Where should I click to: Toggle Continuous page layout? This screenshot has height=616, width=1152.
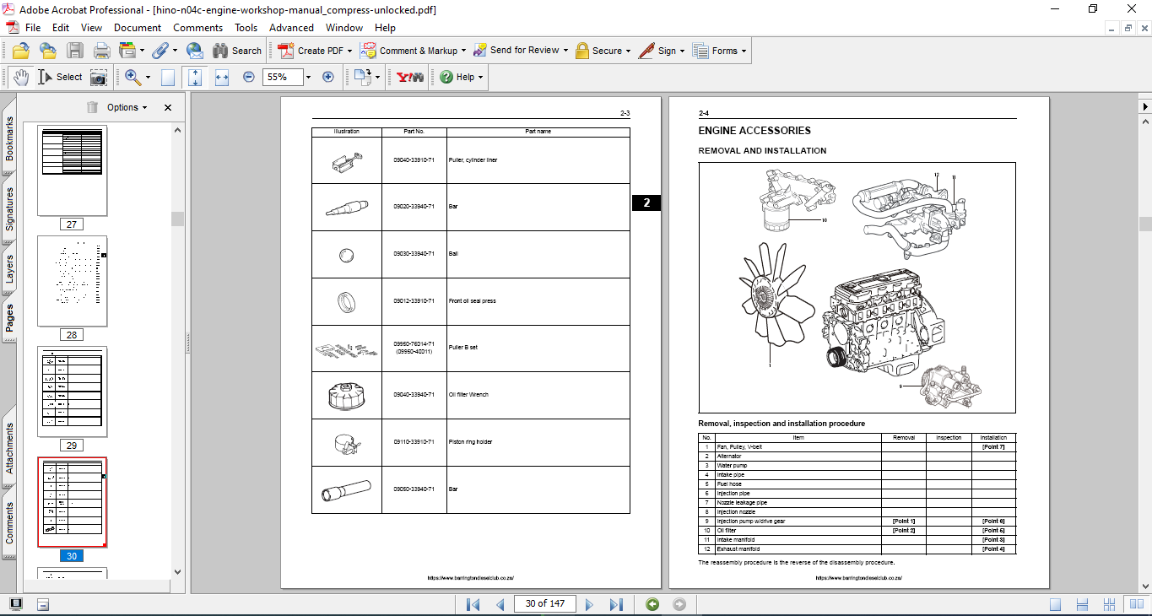tap(1081, 604)
